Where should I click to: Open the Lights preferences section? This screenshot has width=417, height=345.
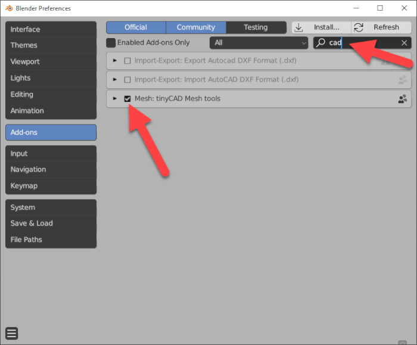(x=51, y=78)
